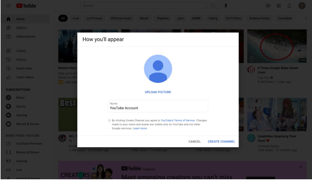Close the featured creators banner

300,167
